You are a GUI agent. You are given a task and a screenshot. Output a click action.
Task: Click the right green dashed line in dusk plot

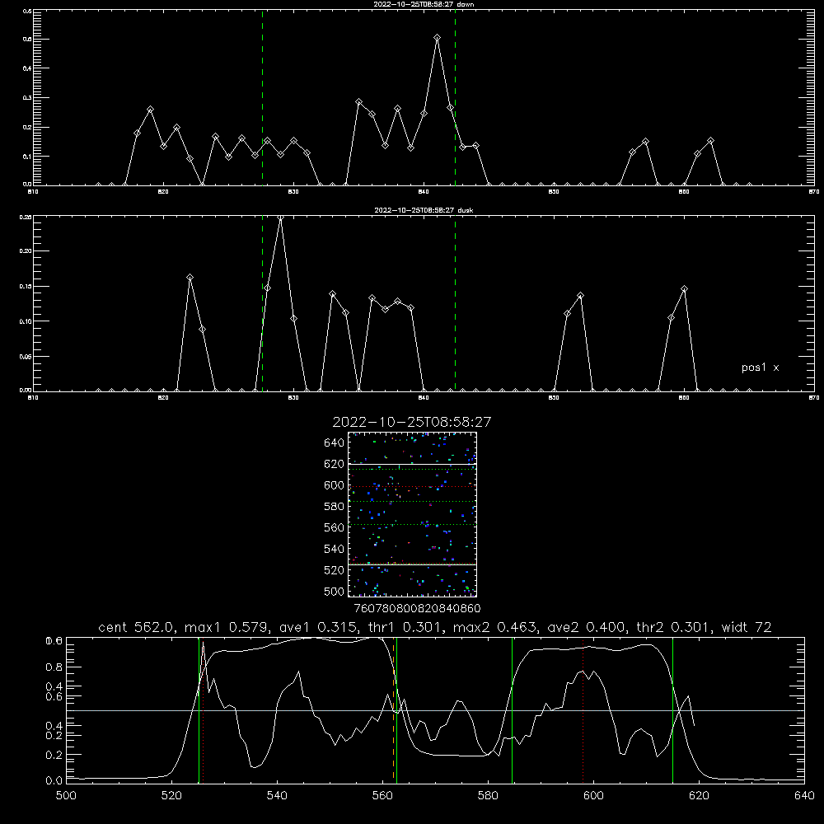[x=455, y=303]
